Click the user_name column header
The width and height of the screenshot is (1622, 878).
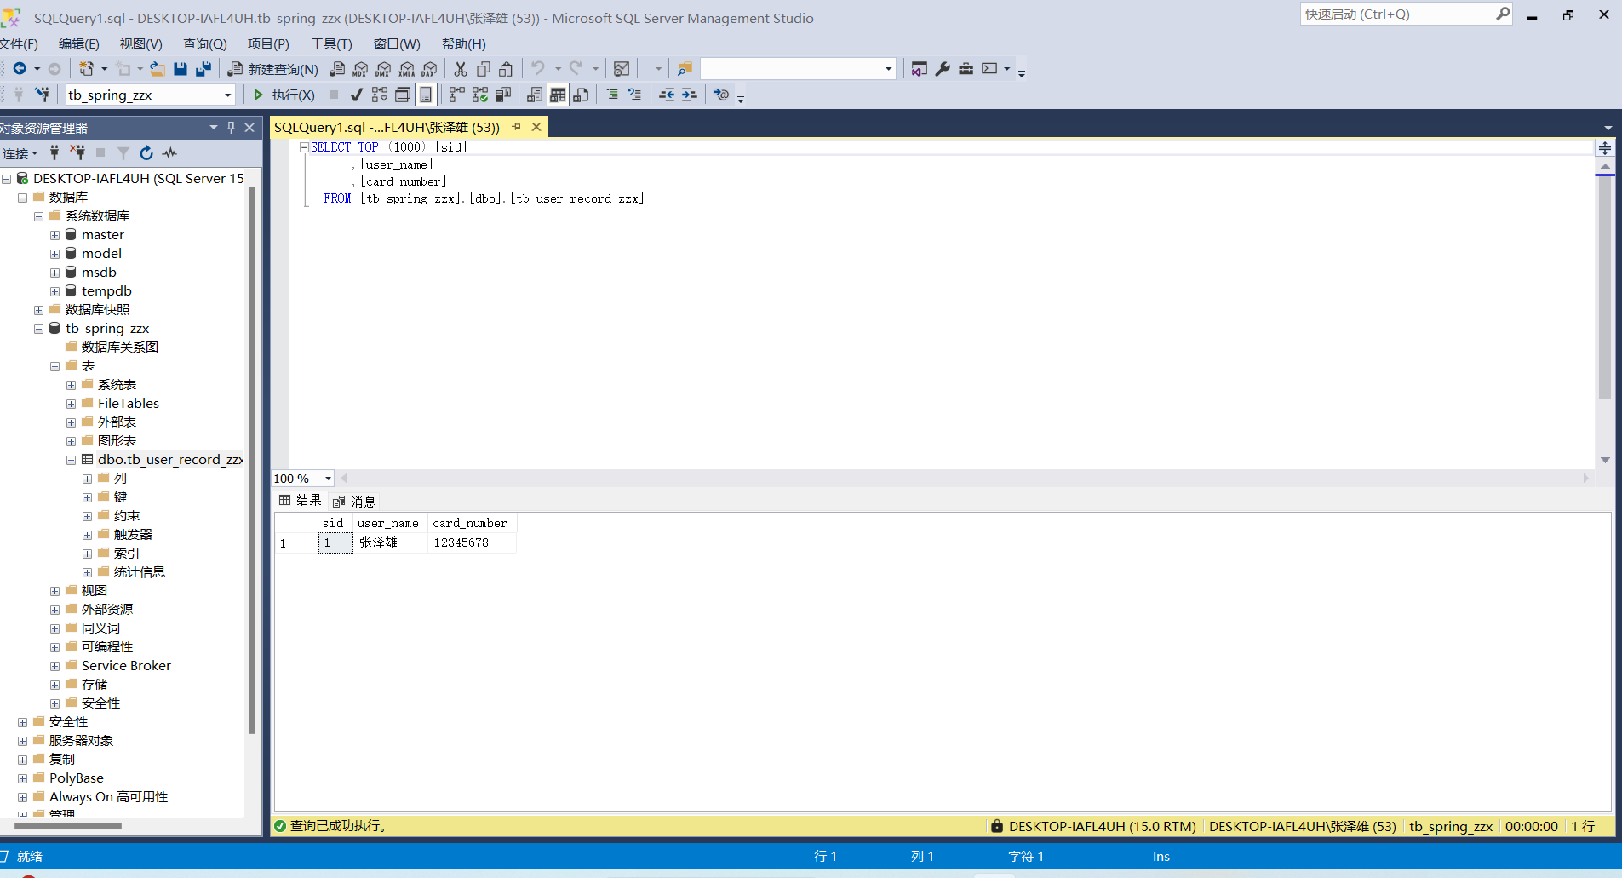tap(390, 523)
